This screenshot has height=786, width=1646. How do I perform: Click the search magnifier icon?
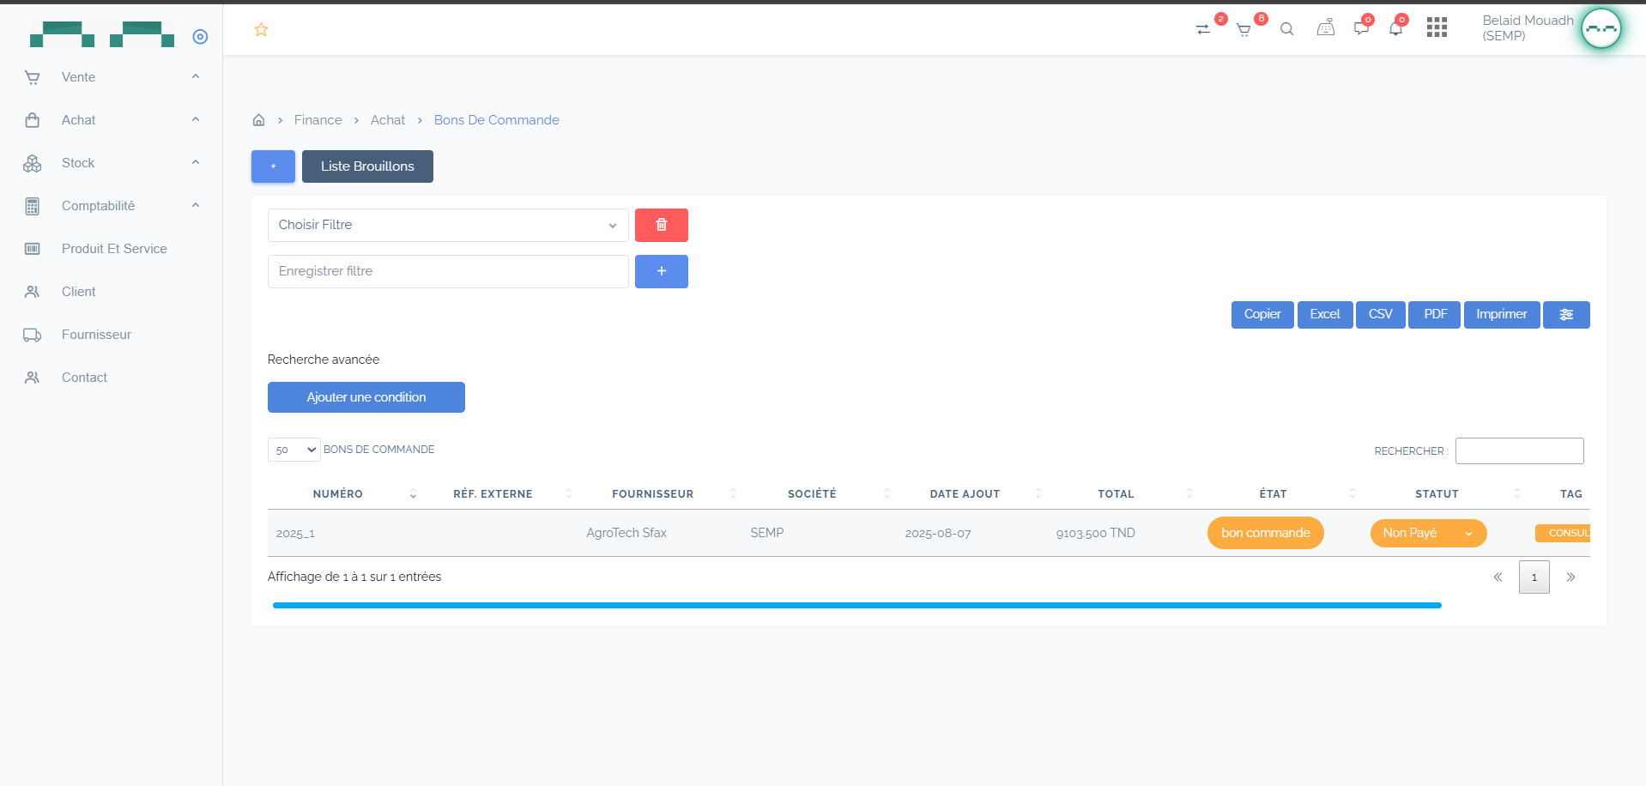1286,29
